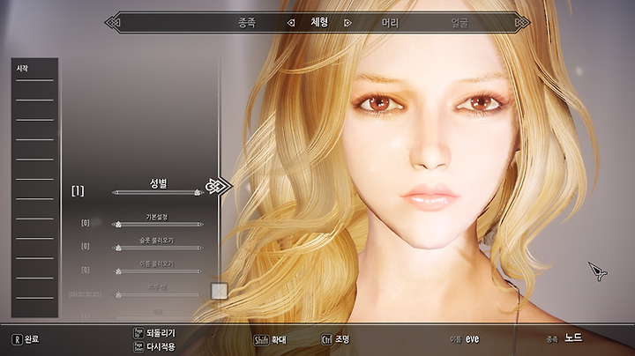Click the [1] value beside 성별
The image size is (635, 356).
click(78, 191)
